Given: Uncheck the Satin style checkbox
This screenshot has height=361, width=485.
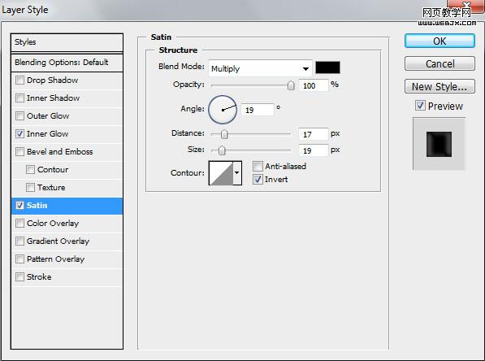Looking at the screenshot, I should (19, 205).
